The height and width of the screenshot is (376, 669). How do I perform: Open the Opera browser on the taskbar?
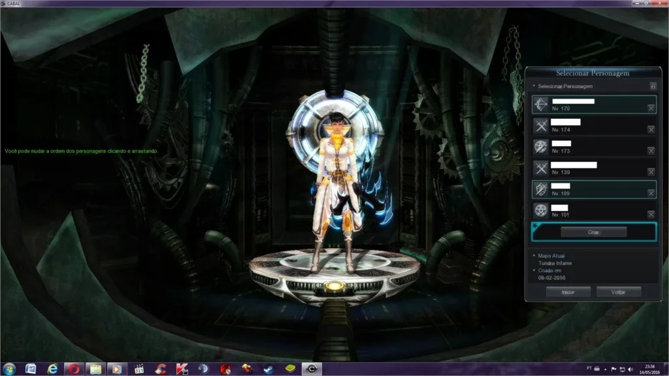tap(74, 369)
